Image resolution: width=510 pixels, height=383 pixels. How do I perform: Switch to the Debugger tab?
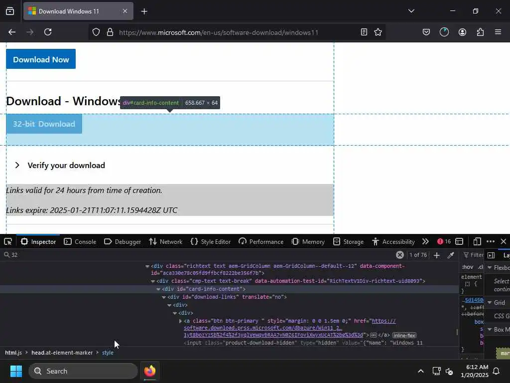coord(123,242)
